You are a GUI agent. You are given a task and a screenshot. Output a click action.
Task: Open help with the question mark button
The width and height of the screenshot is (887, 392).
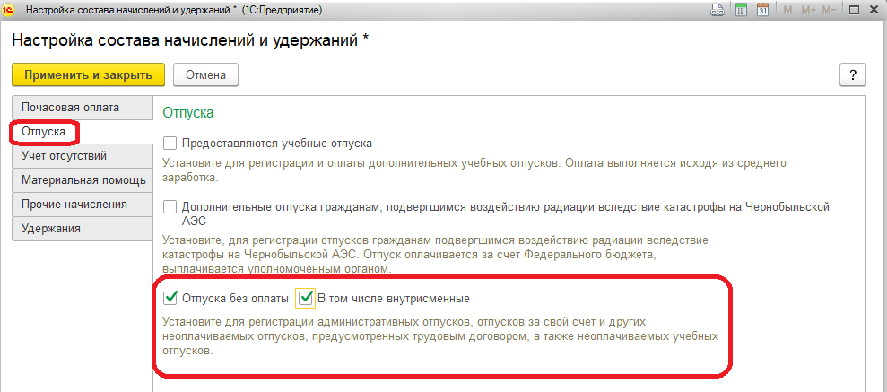click(852, 74)
